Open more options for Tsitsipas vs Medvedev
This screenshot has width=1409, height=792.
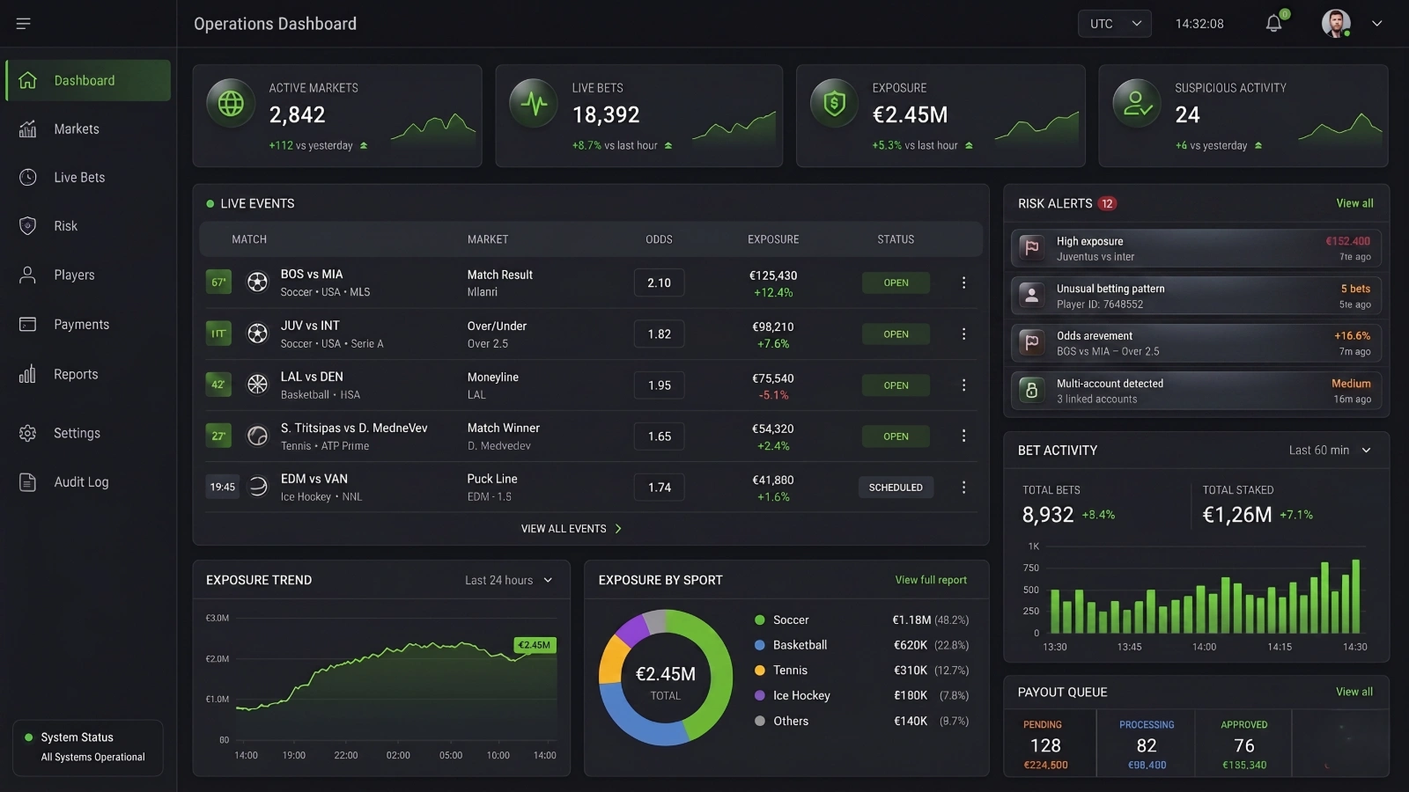click(x=963, y=436)
